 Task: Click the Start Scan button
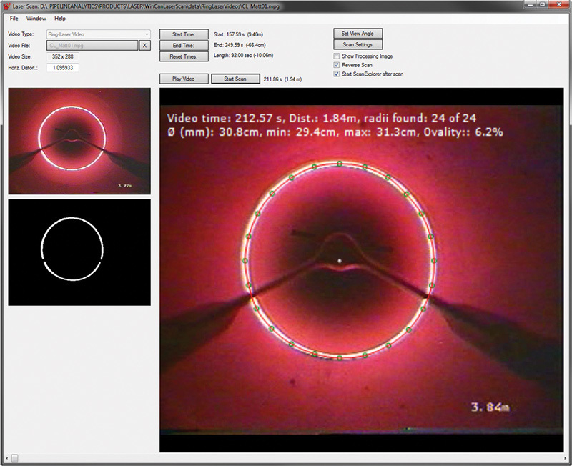pyautogui.click(x=235, y=79)
